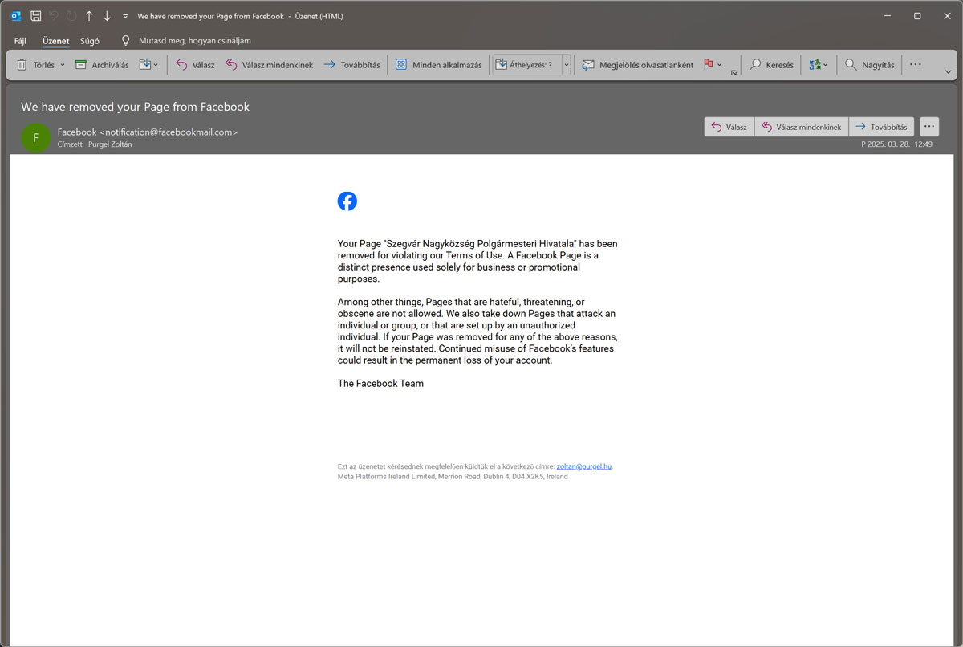Viewport: 963px width, 647px height.
Task: Forward email using ribbon Továbbítás
Action: tap(351, 65)
